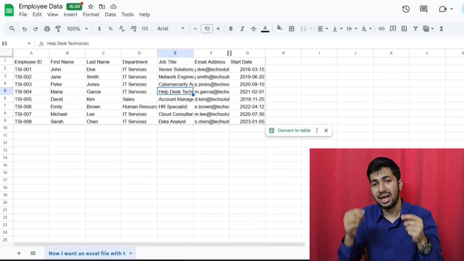Select the Employee Data title
Image resolution: width=464 pixels, height=261 pixels.
coord(40,6)
